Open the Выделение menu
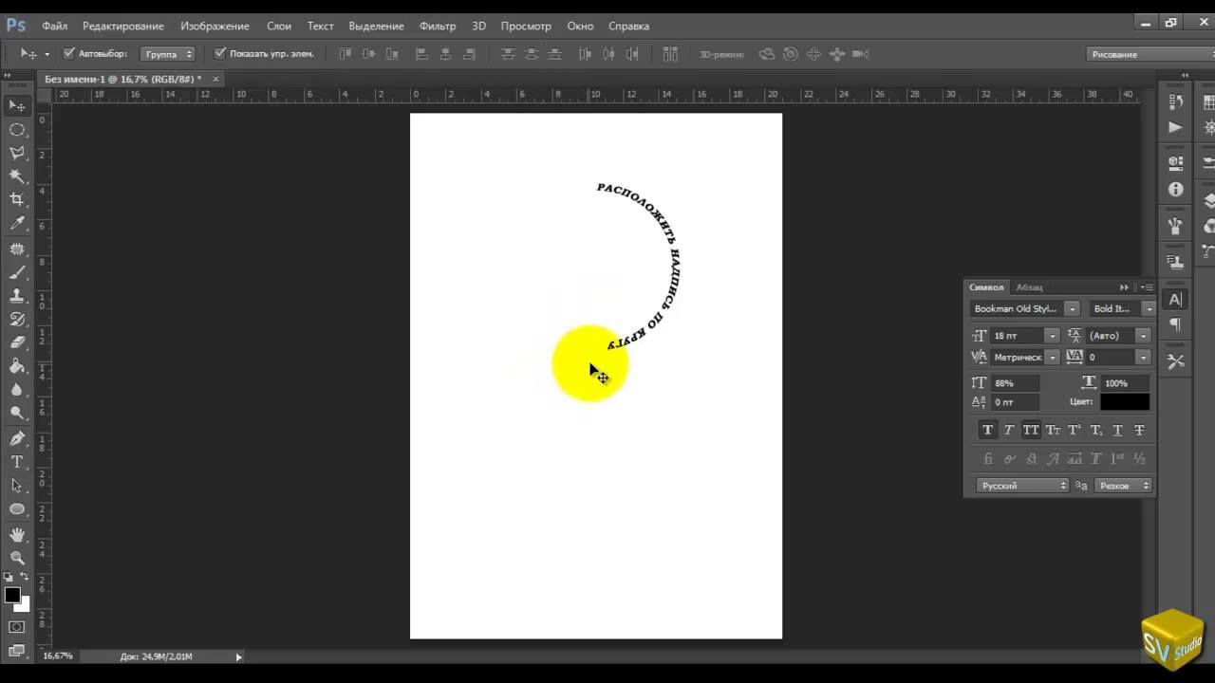This screenshot has width=1215, height=683. (x=376, y=26)
